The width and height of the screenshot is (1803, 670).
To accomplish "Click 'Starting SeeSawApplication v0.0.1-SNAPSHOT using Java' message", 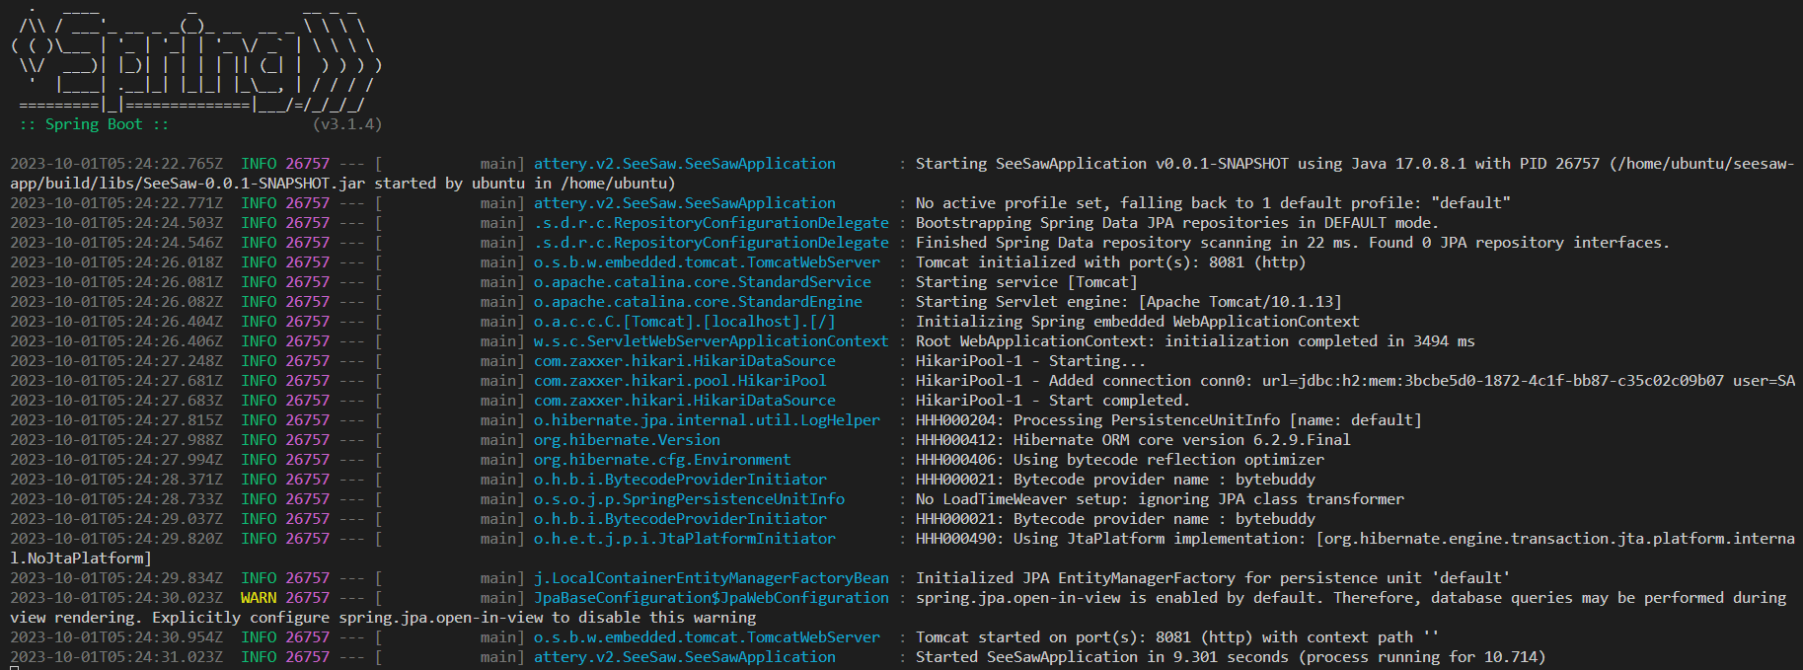I will (1355, 164).
